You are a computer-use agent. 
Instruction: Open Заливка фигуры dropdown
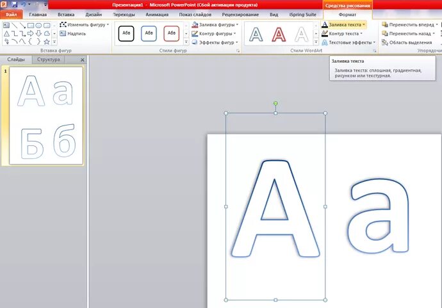pyautogui.click(x=215, y=25)
